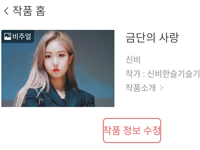Open the 금단의 사랑 cover image

58,68
